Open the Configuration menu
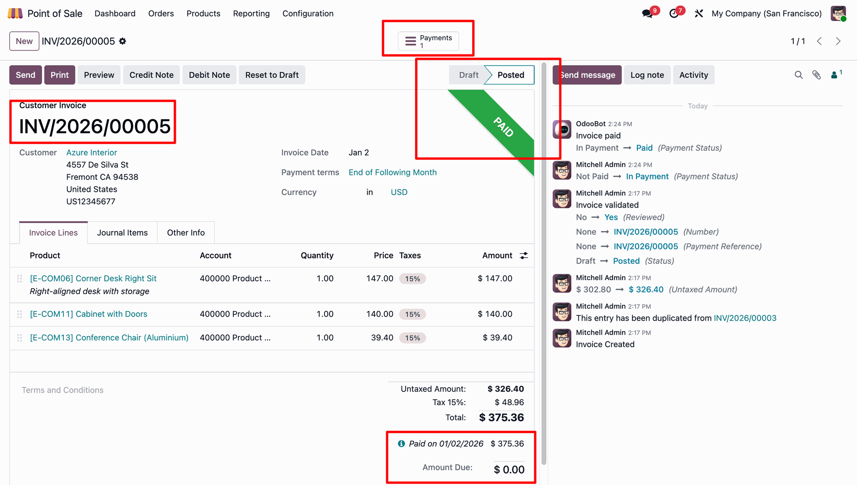Viewport: 857px width, 485px height. (308, 13)
